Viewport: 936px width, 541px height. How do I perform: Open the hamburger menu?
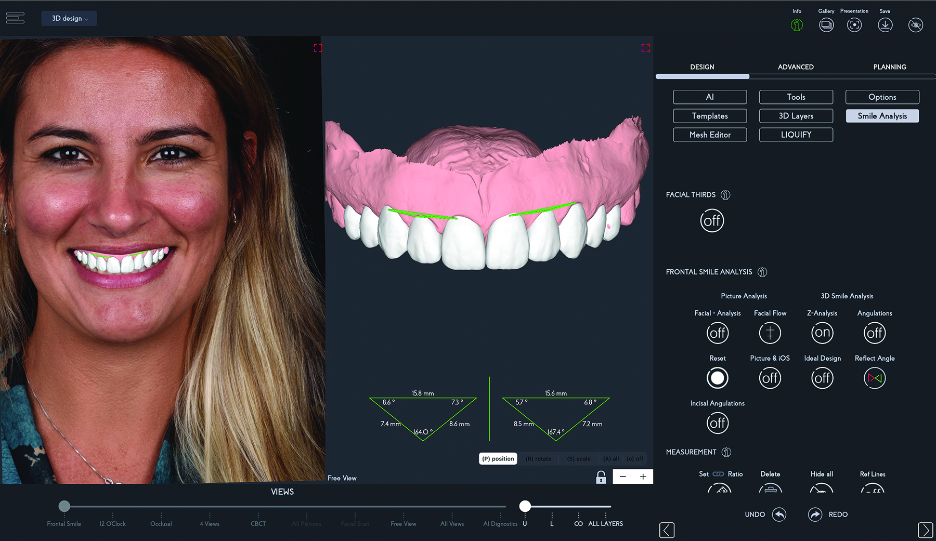15,18
